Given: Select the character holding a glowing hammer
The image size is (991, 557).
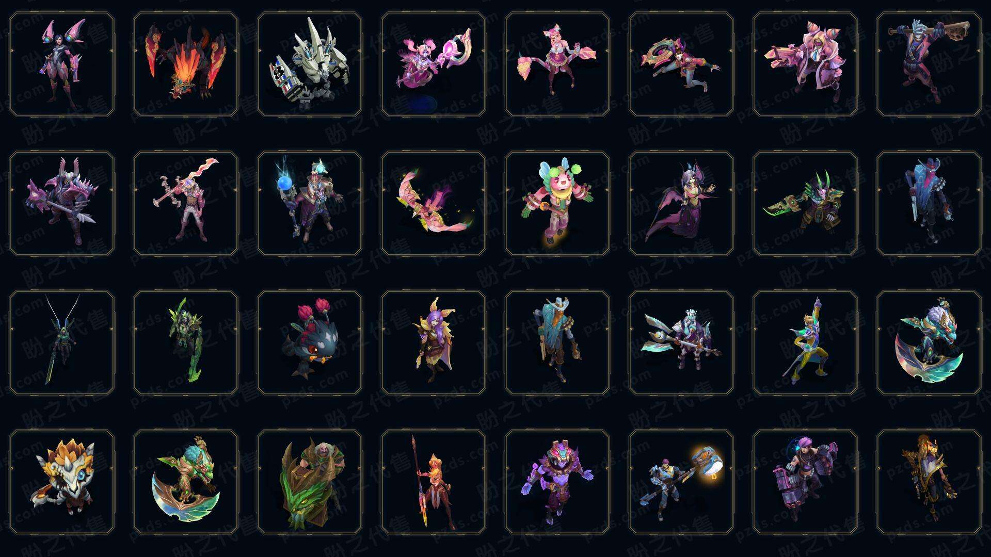Looking at the screenshot, I should pyautogui.click(x=681, y=482).
